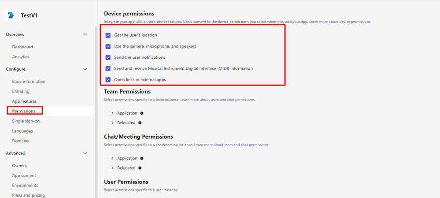This screenshot has height=198, width=440.
Task: Open the Environments page
Action: pos(25,185)
